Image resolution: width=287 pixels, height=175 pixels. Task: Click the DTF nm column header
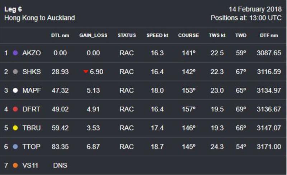coord(269,35)
